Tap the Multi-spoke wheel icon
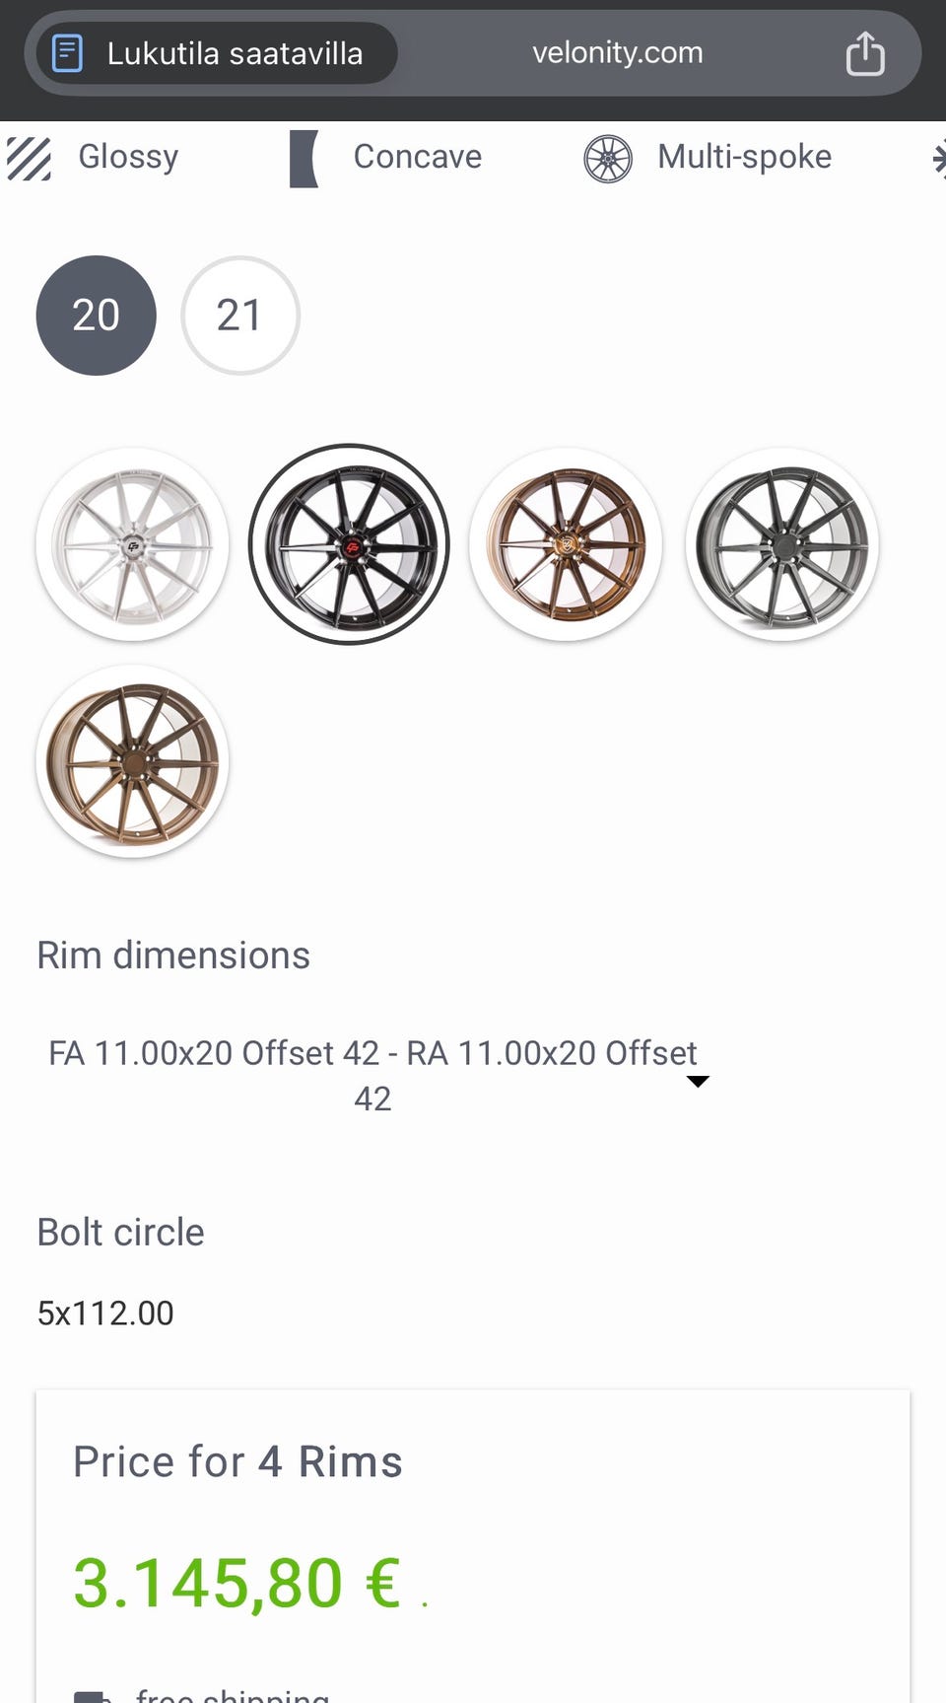 click(608, 159)
